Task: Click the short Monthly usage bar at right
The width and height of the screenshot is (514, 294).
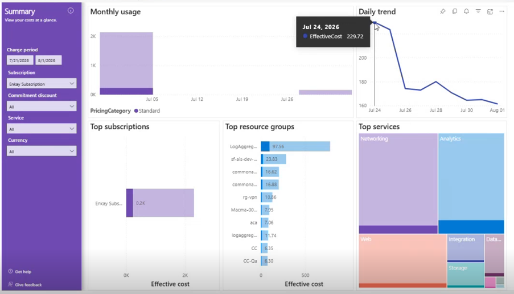Action: click(x=325, y=92)
